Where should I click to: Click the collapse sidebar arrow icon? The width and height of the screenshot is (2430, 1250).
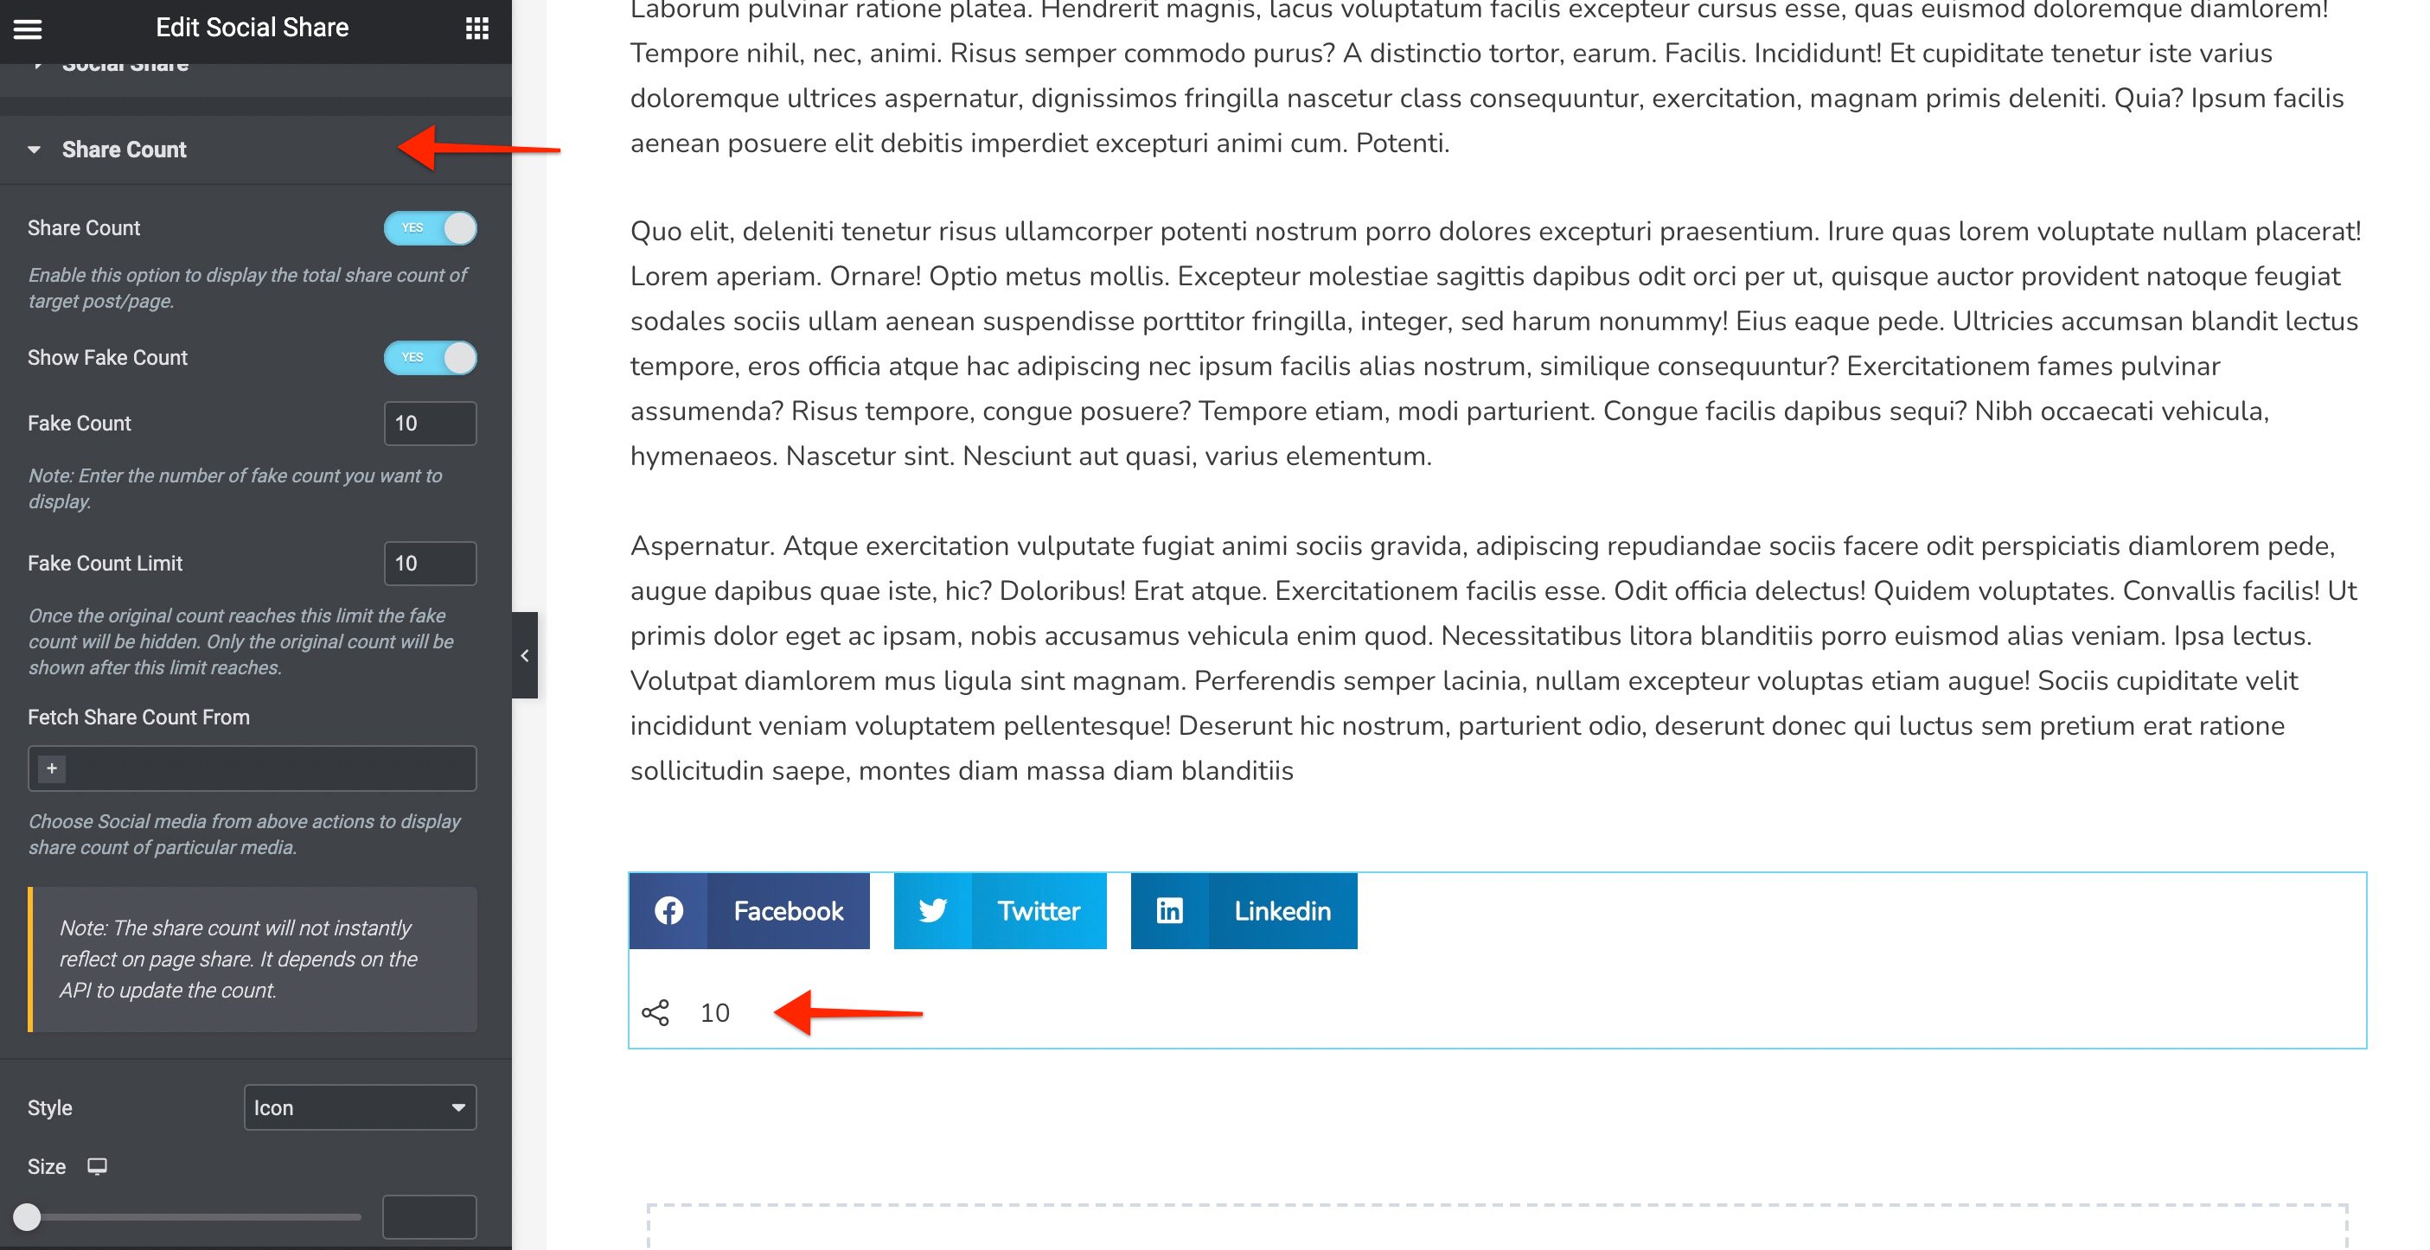pos(526,655)
